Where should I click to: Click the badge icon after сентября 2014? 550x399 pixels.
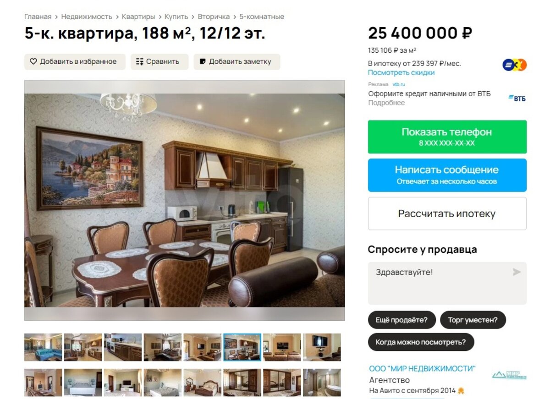[461, 391]
